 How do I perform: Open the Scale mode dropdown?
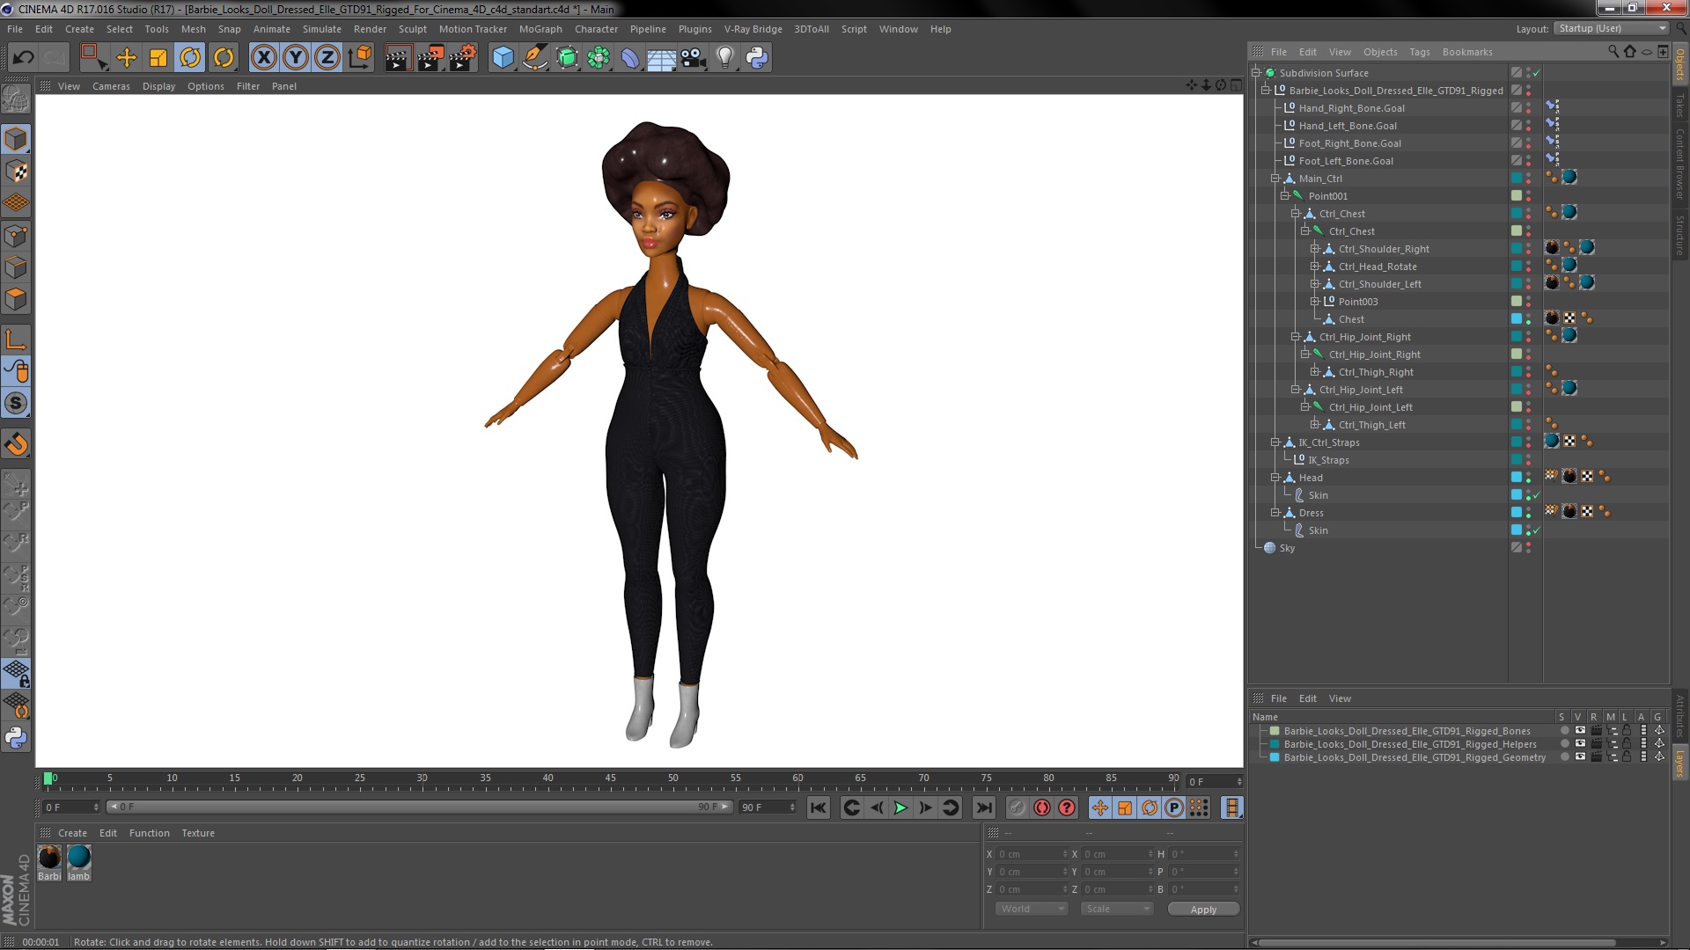pyautogui.click(x=1115, y=909)
